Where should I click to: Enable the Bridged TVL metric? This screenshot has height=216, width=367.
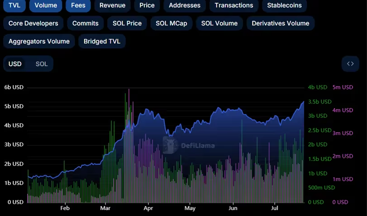(x=102, y=41)
